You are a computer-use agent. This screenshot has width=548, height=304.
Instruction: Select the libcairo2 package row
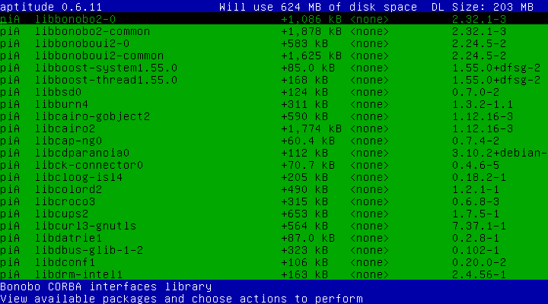[x=67, y=128]
